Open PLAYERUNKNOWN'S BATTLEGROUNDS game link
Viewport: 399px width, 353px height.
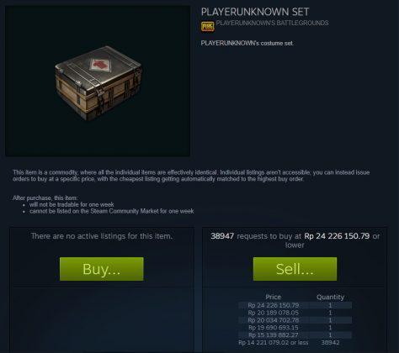pyautogui.click(x=272, y=23)
